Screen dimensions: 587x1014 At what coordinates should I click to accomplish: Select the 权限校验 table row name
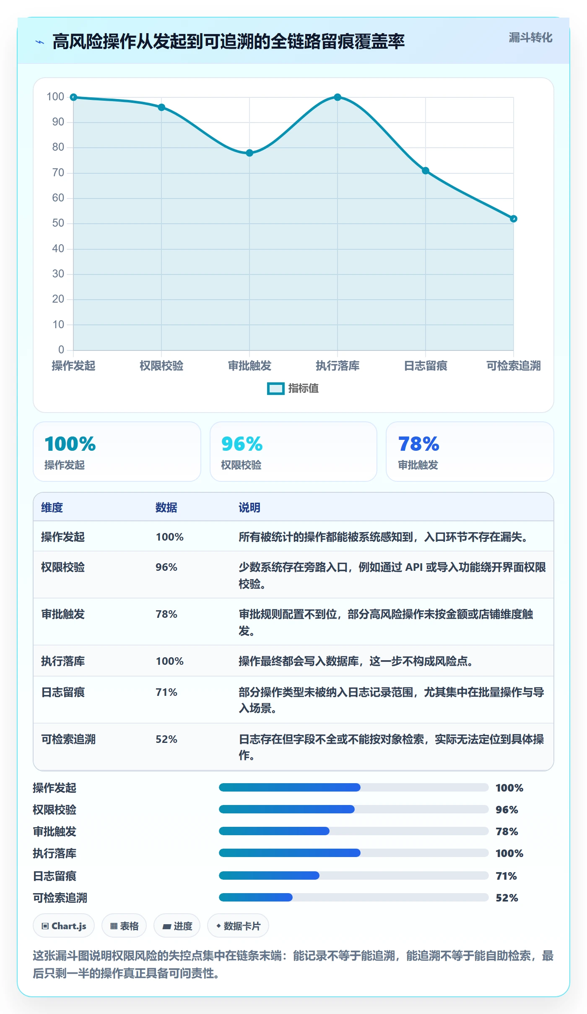[63, 567]
